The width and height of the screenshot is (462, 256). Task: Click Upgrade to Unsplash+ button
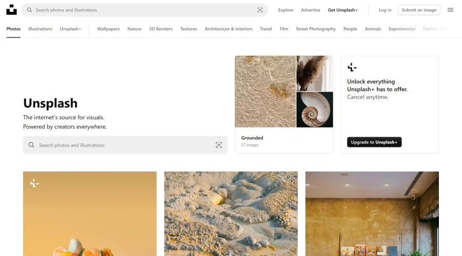click(374, 142)
